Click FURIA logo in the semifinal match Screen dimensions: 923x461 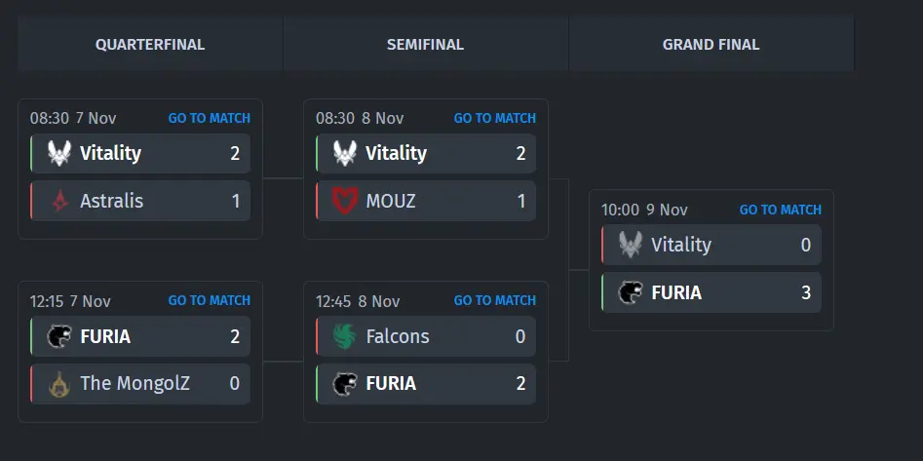[x=346, y=384]
